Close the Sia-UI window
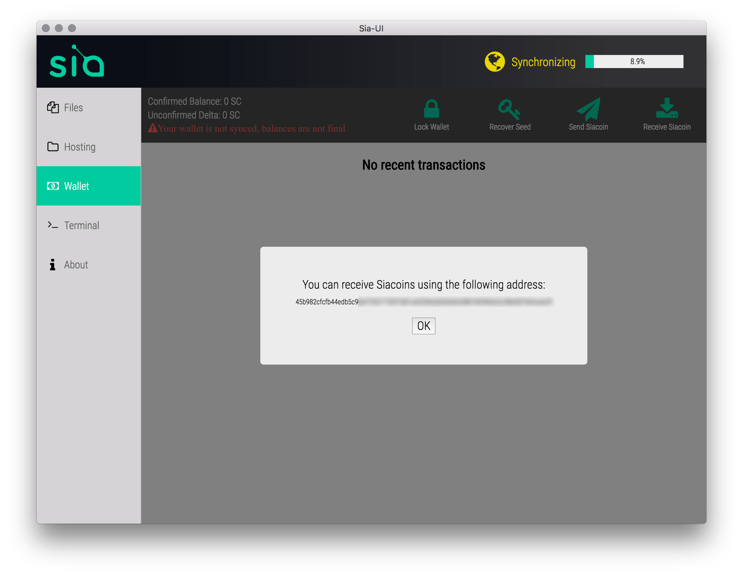Image resolution: width=743 pixels, height=576 pixels. pyautogui.click(x=46, y=28)
